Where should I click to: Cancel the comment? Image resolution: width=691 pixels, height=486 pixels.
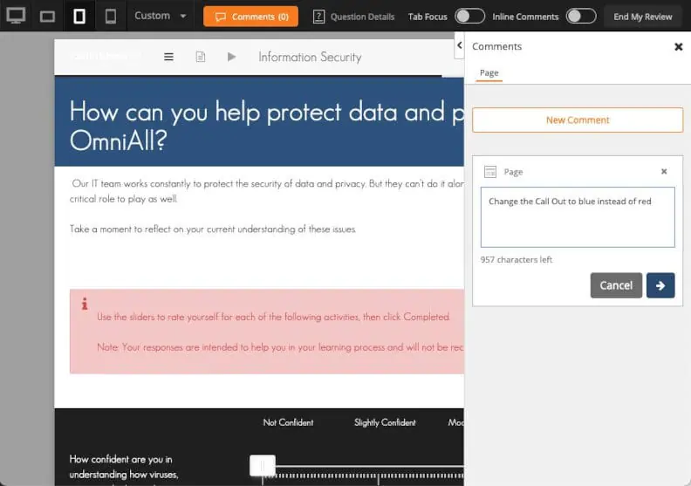point(616,285)
